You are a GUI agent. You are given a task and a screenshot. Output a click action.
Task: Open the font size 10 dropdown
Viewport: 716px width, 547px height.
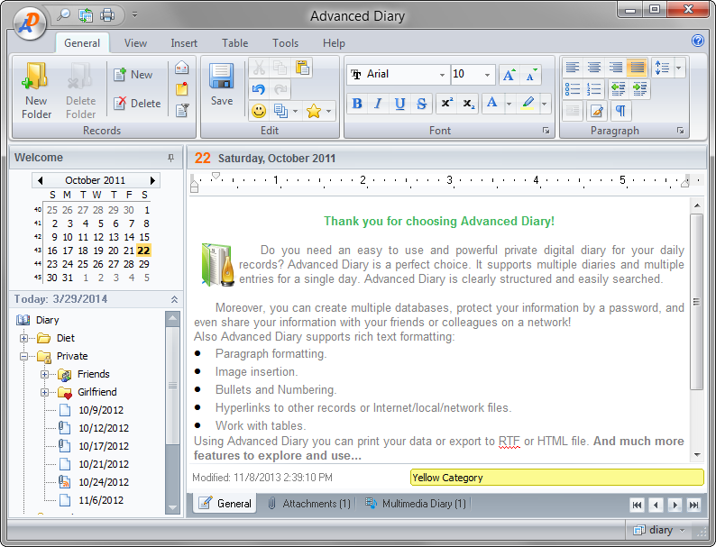(487, 75)
